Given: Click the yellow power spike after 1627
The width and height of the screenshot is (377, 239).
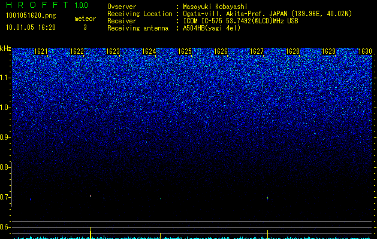Looking at the screenshot, I should tap(267, 234).
